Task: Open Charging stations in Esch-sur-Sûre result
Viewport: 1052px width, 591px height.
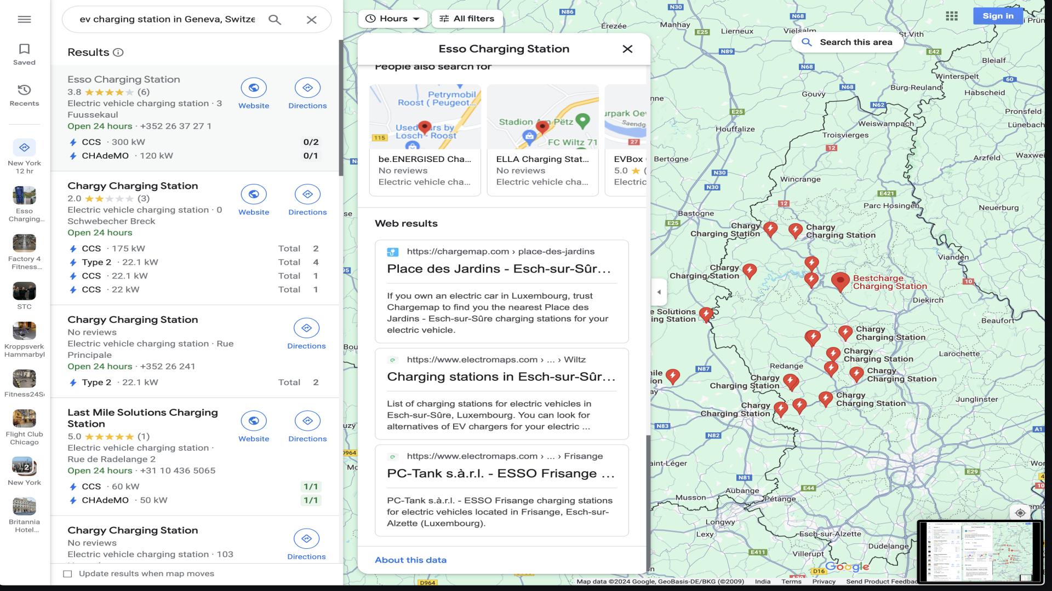Action: pyautogui.click(x=501, y=394)
